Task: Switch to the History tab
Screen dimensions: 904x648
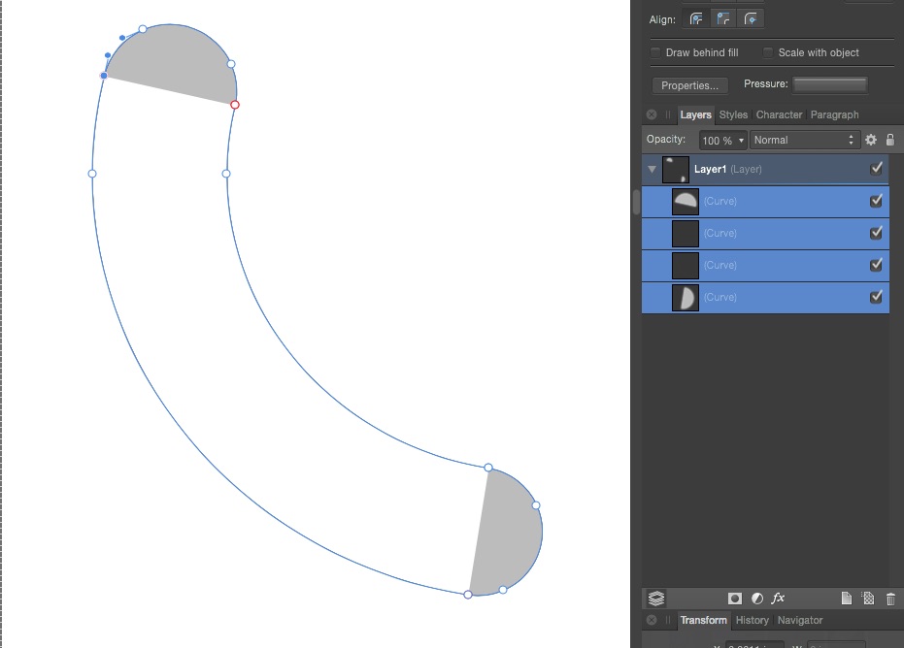Action: pyautogui.click(x=752, y=620)
